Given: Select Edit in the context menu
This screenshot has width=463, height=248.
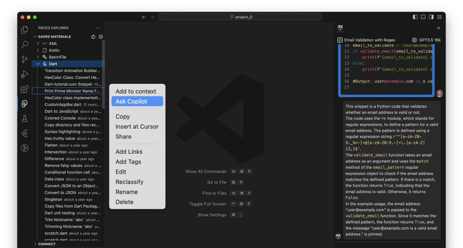Looking at the screenshot, I should click(137, 172).
